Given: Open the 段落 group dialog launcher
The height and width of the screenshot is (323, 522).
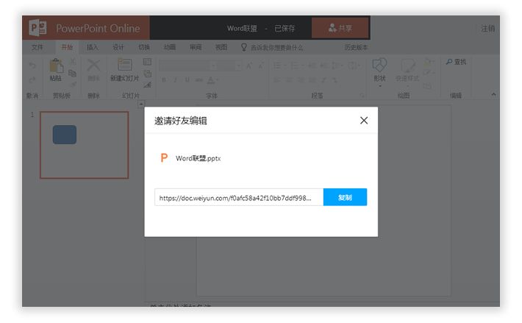Looking at the screenshot, I should coord(362,96).
